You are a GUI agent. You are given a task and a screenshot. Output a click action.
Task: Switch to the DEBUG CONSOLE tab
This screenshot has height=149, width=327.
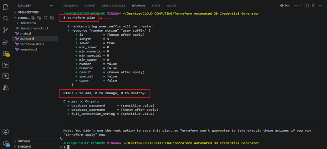[x=113, y=6]
